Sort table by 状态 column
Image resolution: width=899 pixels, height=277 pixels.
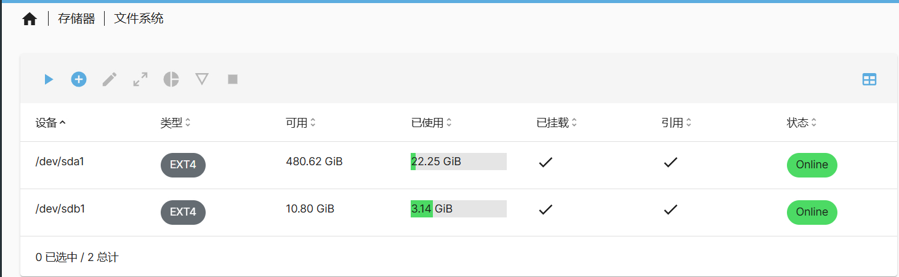[x=802, y=123]
